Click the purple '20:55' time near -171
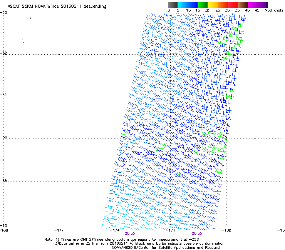Image resolution: width=285 pixels, height=250 pixels. pyautogui.click(x=197, y=233)
